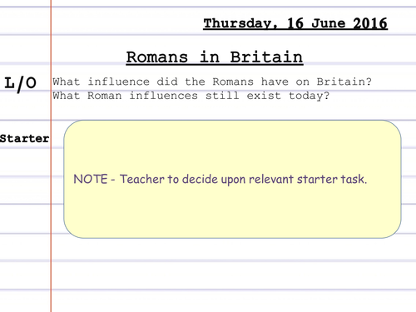Select the year 2016 in the date
The image size is (416, 312).
[x=370, y=23]
